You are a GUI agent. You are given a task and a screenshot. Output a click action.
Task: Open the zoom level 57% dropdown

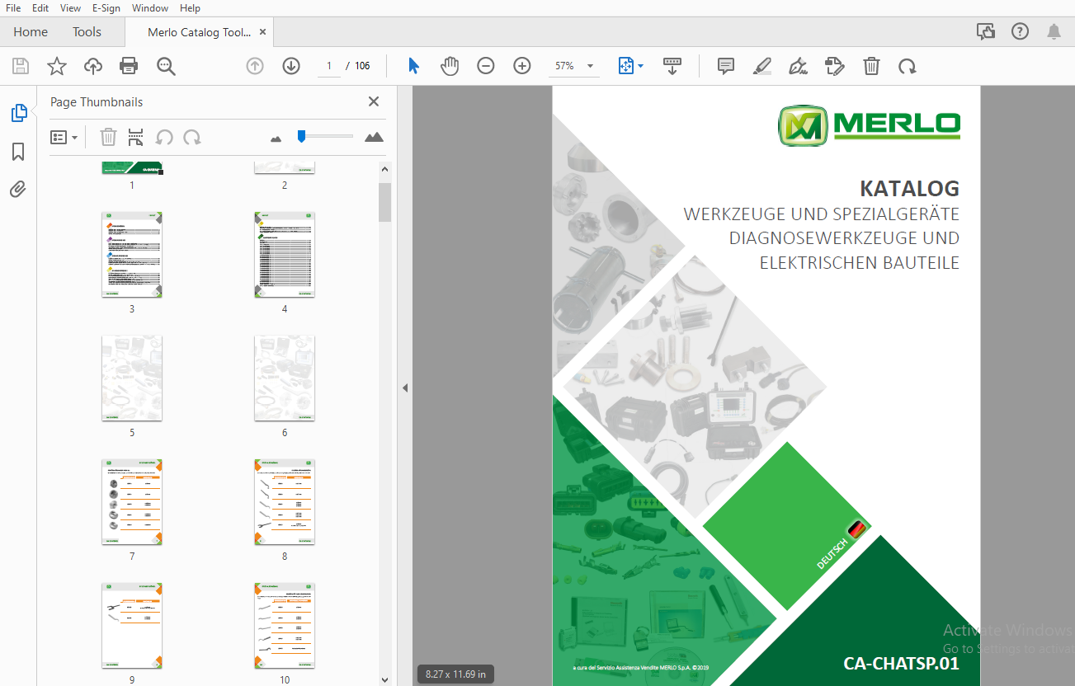pyautogui.click(x=574, y=66)
